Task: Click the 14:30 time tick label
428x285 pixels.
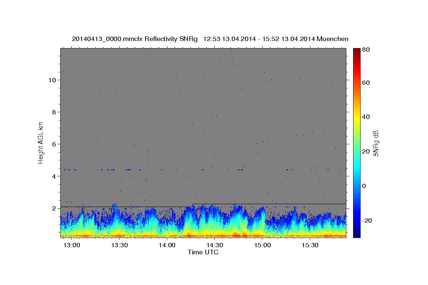Action: click(x=215, y=245)
